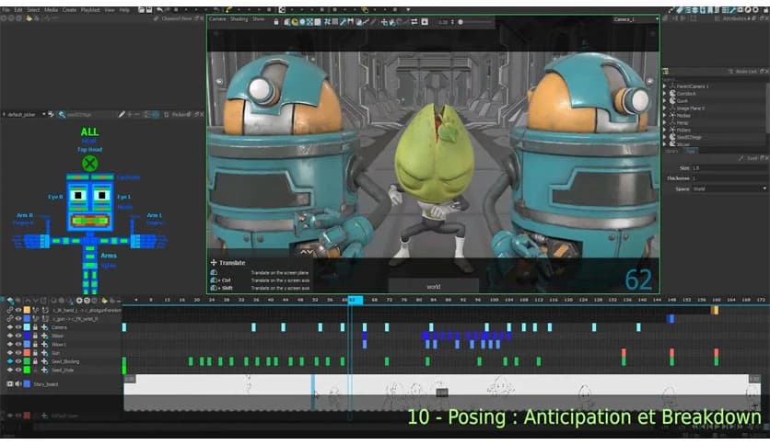The image size is (770, 445).
Task: Open the Playlist menu
Action: 90,10
